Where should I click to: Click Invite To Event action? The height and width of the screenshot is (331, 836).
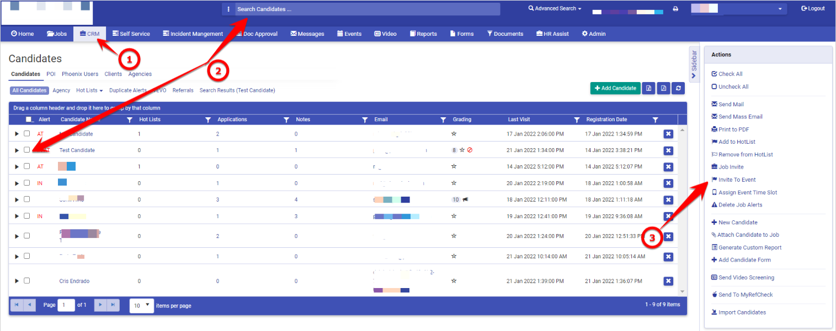click(734, 180)
